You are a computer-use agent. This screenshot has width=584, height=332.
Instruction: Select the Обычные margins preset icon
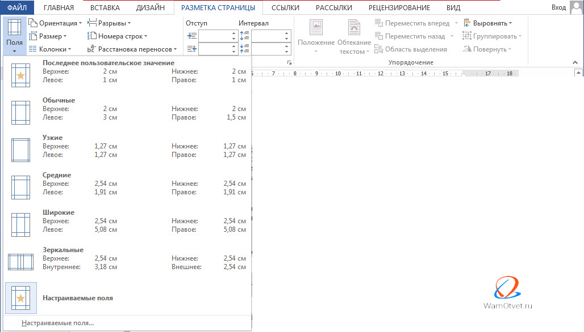(20, 112)
